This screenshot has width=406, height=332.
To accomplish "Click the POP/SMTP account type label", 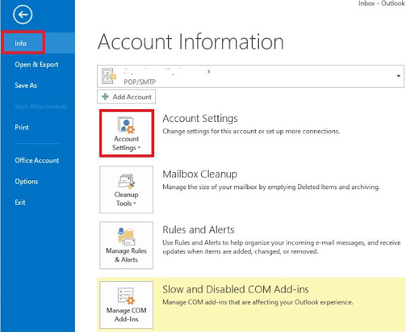I will (140, 82).
